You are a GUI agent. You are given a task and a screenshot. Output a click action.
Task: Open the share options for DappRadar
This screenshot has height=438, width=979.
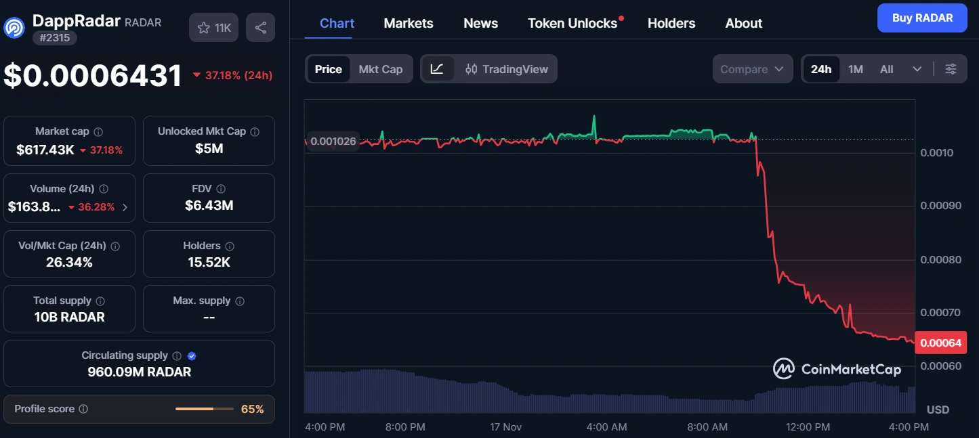pos(260,27)
